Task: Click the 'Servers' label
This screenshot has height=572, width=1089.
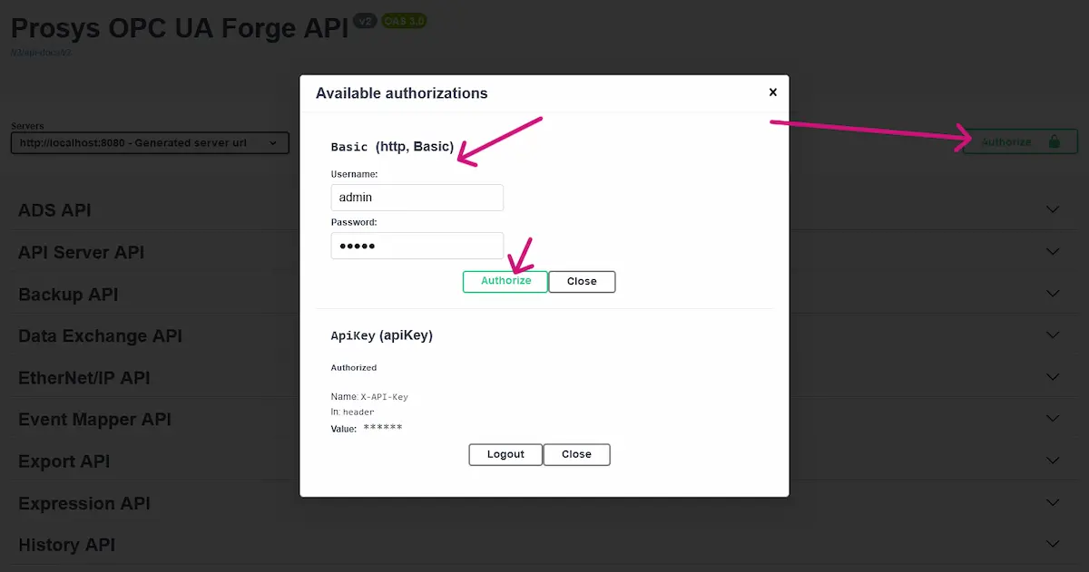Action: 27,126
